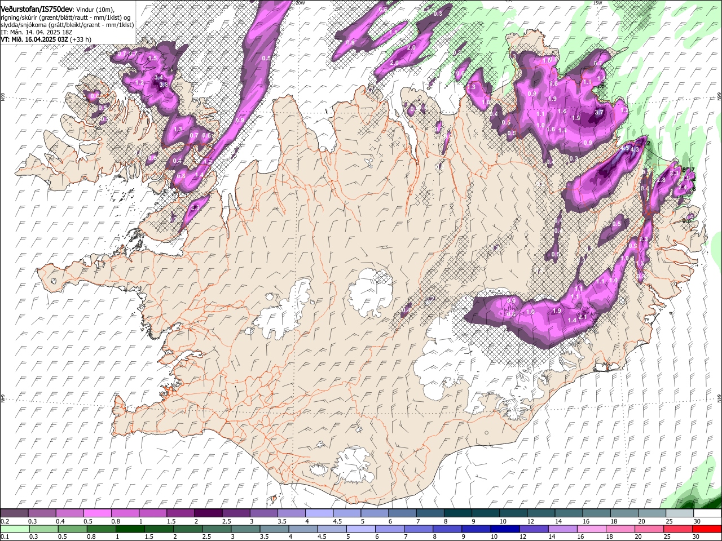Click the palest green first swatch in lower legend

[14, 529]
